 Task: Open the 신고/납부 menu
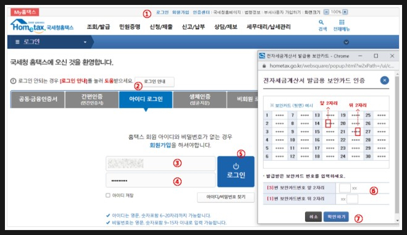(x=193, y=27)
